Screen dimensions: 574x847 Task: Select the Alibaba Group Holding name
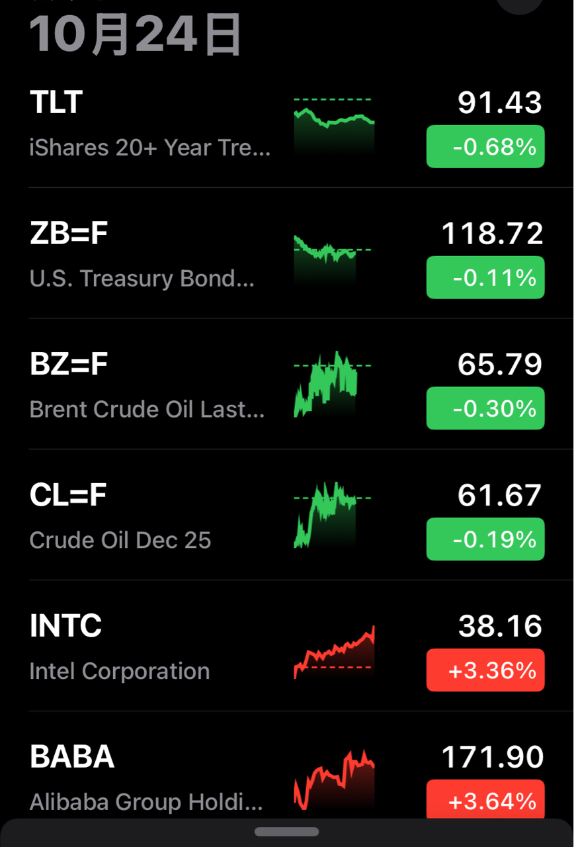tap(146, 802)
